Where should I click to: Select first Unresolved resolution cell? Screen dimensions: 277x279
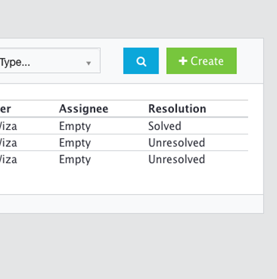177,143
